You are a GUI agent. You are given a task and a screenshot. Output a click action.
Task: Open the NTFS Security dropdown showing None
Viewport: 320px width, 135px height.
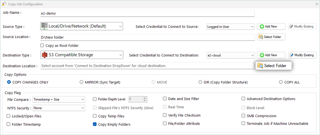59,108
